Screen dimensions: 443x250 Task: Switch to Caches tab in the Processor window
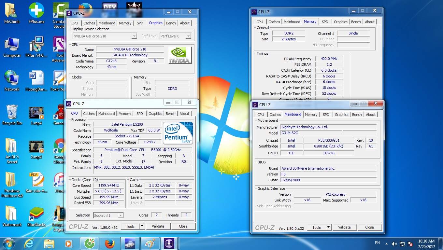(89, 114)
